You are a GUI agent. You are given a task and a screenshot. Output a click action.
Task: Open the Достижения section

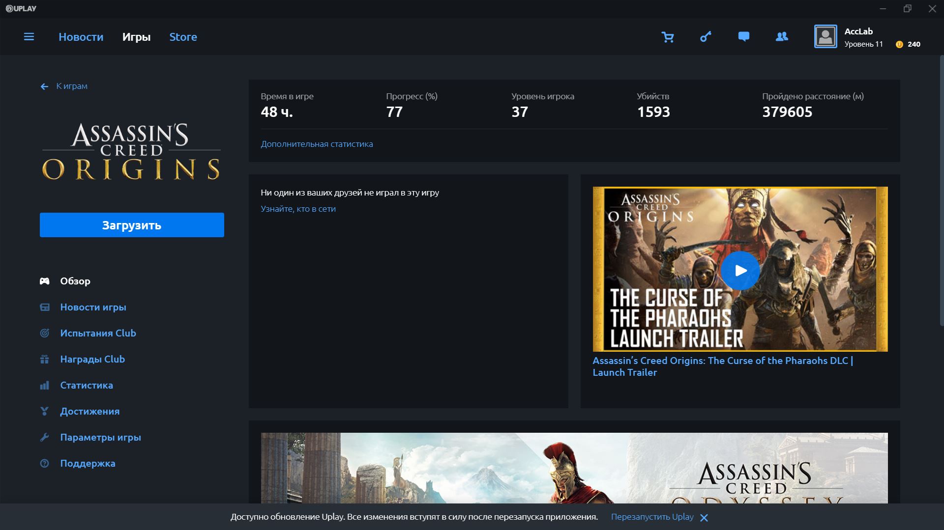[90, 411]
